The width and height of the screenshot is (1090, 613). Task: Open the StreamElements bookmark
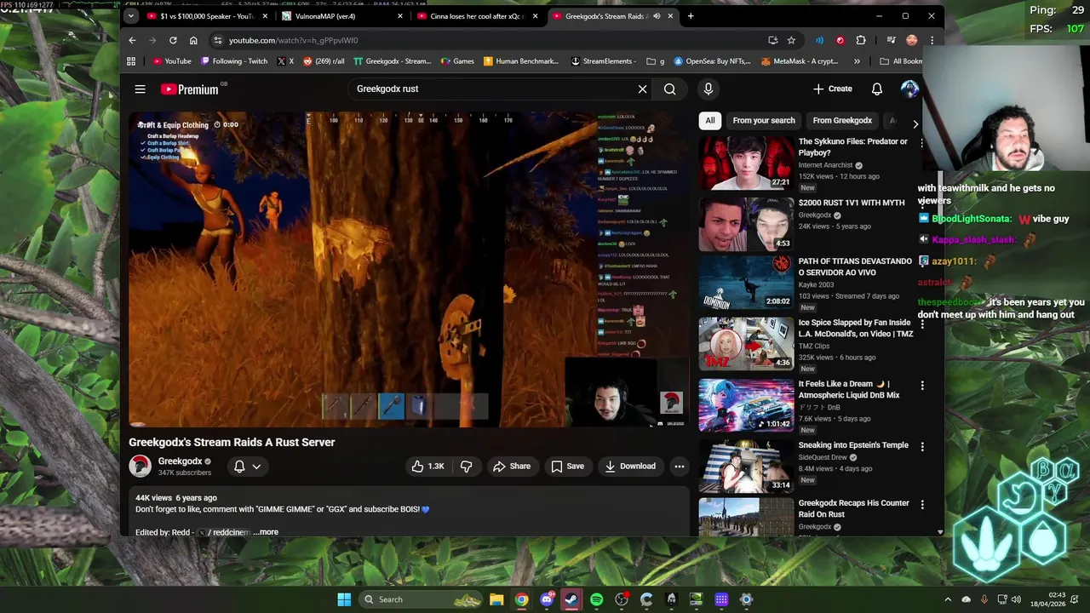point(604,61)
